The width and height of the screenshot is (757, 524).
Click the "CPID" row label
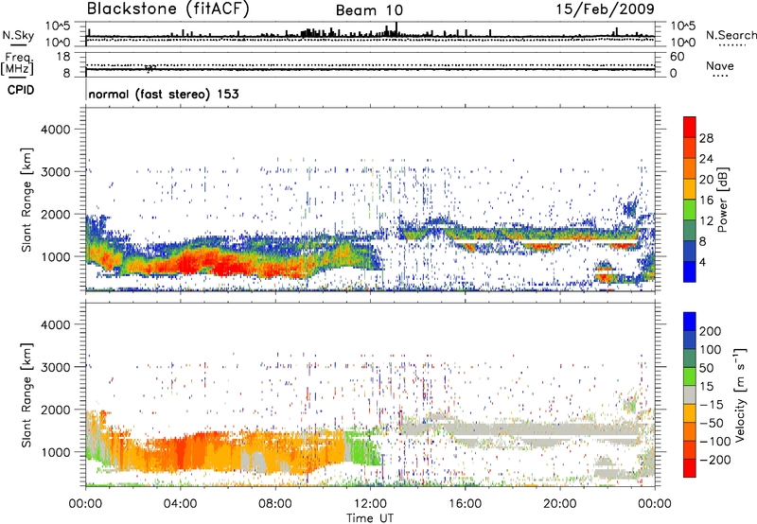tap(21, 90)
